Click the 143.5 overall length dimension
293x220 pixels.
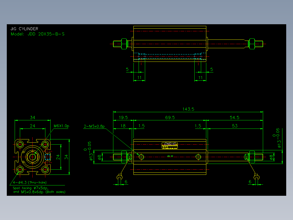(188, 109)
